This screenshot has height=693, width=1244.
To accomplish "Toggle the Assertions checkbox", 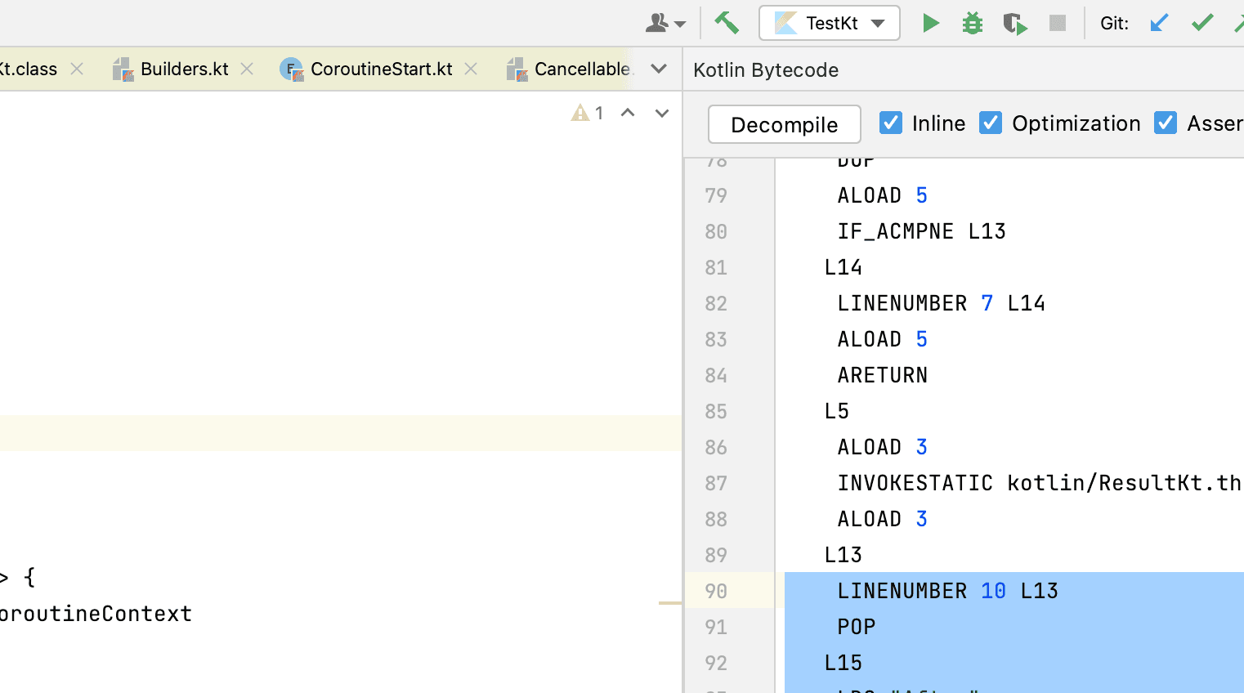I will [1165, 122].
